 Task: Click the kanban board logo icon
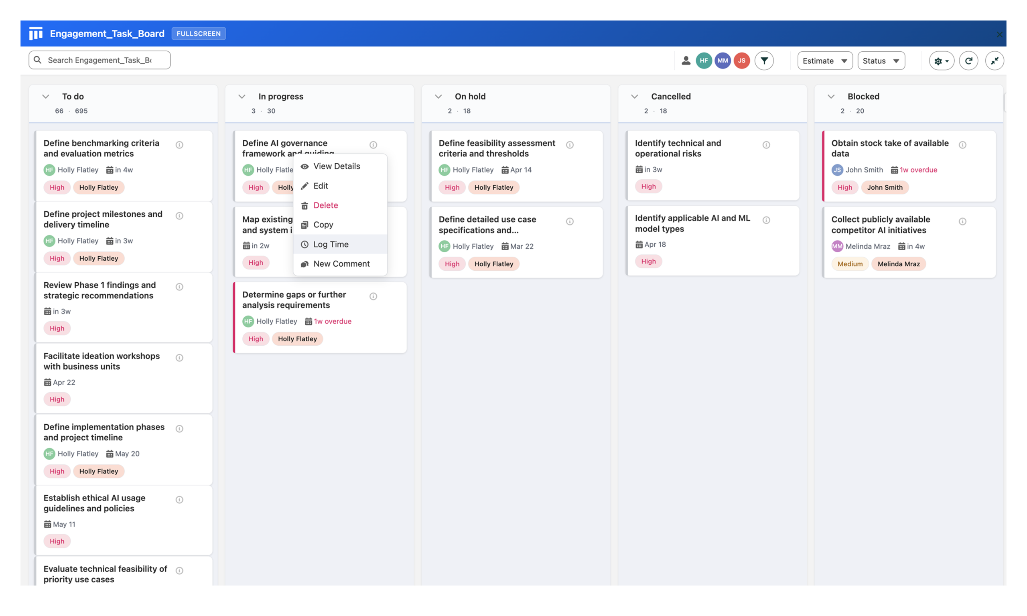36,34
